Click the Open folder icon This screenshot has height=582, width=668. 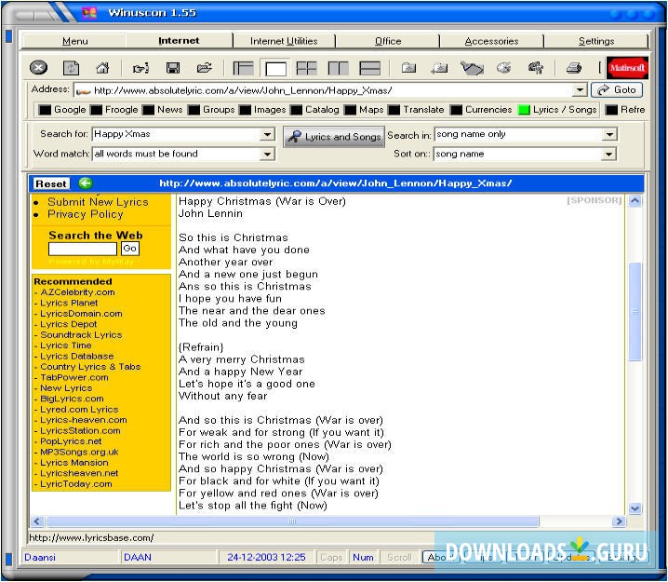click(x=204, y=68)
